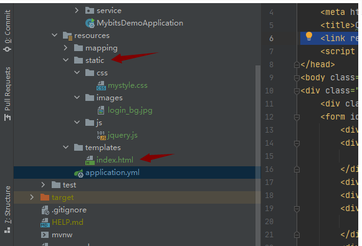Select index.html under templates
The image size is (362, 246).
click(x=115, y=160)
